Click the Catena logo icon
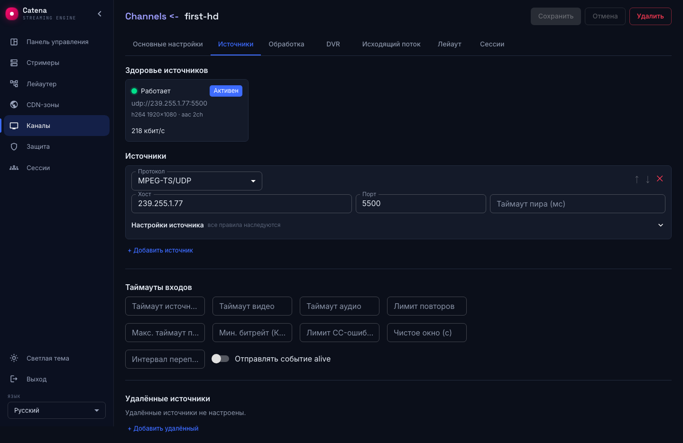The width and height of the screenshot is (683, 443). click(11, 14)
